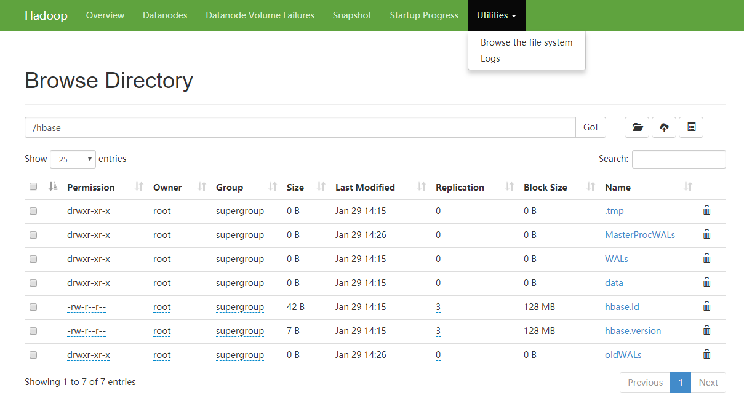Screen dimensions: 744x414
Task: Click the upload files cloud icon
Action: coord(664,127)
